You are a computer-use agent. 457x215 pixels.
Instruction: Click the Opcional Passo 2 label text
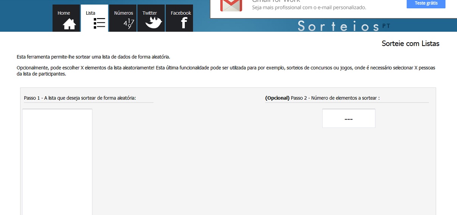pos(322,98)
